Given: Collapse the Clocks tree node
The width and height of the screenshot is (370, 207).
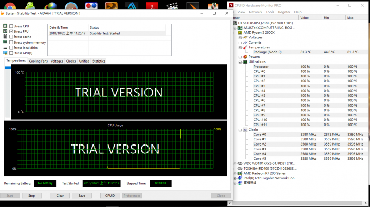Looking at the screenshot, I should (x=240, y=130).
